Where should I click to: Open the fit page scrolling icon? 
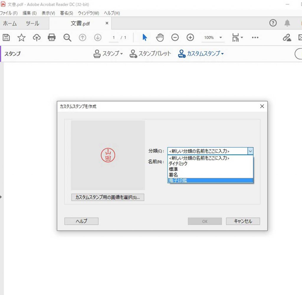click(237, 38)
